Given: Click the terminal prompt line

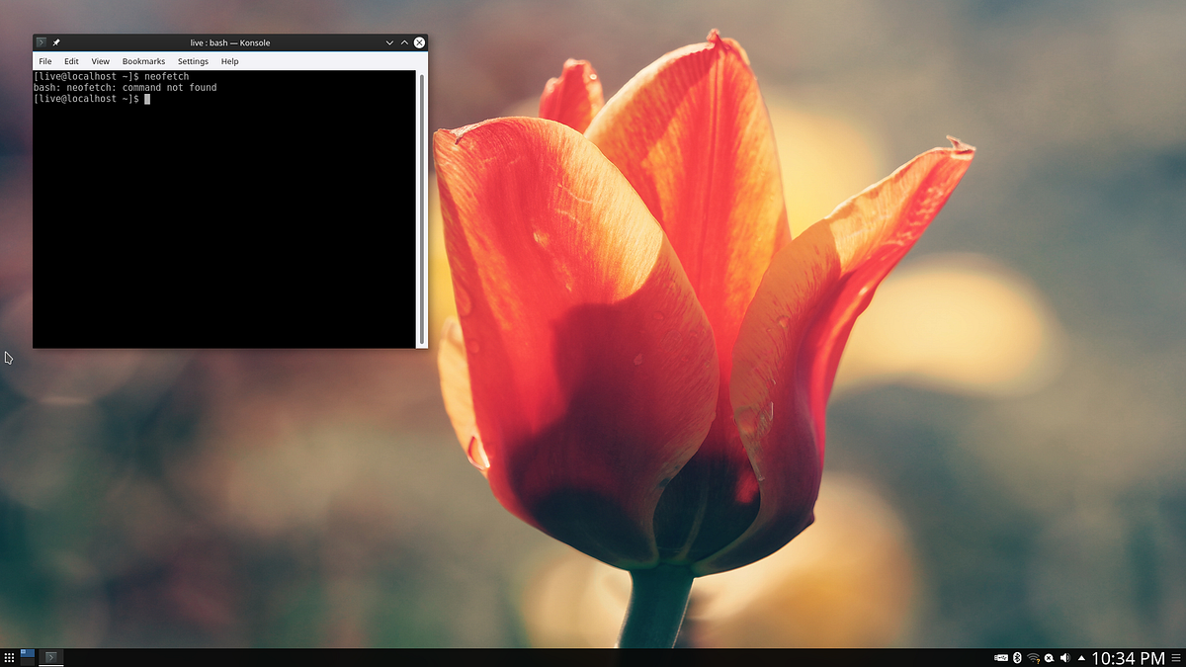Looking at the screenshot, I should click(x=99, y=98).
